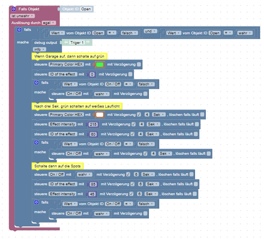Open 'wahr' dropdown in the Open condition
Image resolution: width=264 pixels, height=239 pixels.
point(245,33)
